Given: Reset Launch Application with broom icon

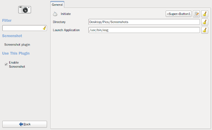Looking at the screenshot, I should point(205,30).
